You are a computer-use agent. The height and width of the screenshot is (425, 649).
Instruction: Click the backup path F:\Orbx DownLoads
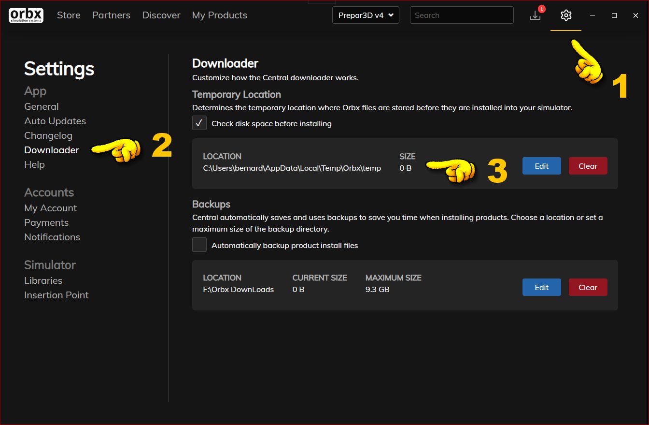click(x=239, y=290)
